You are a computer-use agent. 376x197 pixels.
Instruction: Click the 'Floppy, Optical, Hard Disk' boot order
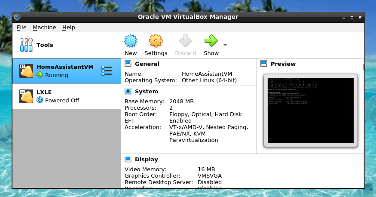click(x=205, y=114)
